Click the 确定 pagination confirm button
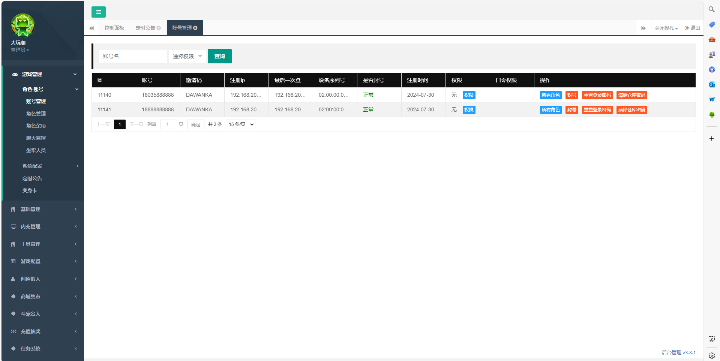Image resolution: width=720 pixels, height=361 pixels. coord(195,124)
